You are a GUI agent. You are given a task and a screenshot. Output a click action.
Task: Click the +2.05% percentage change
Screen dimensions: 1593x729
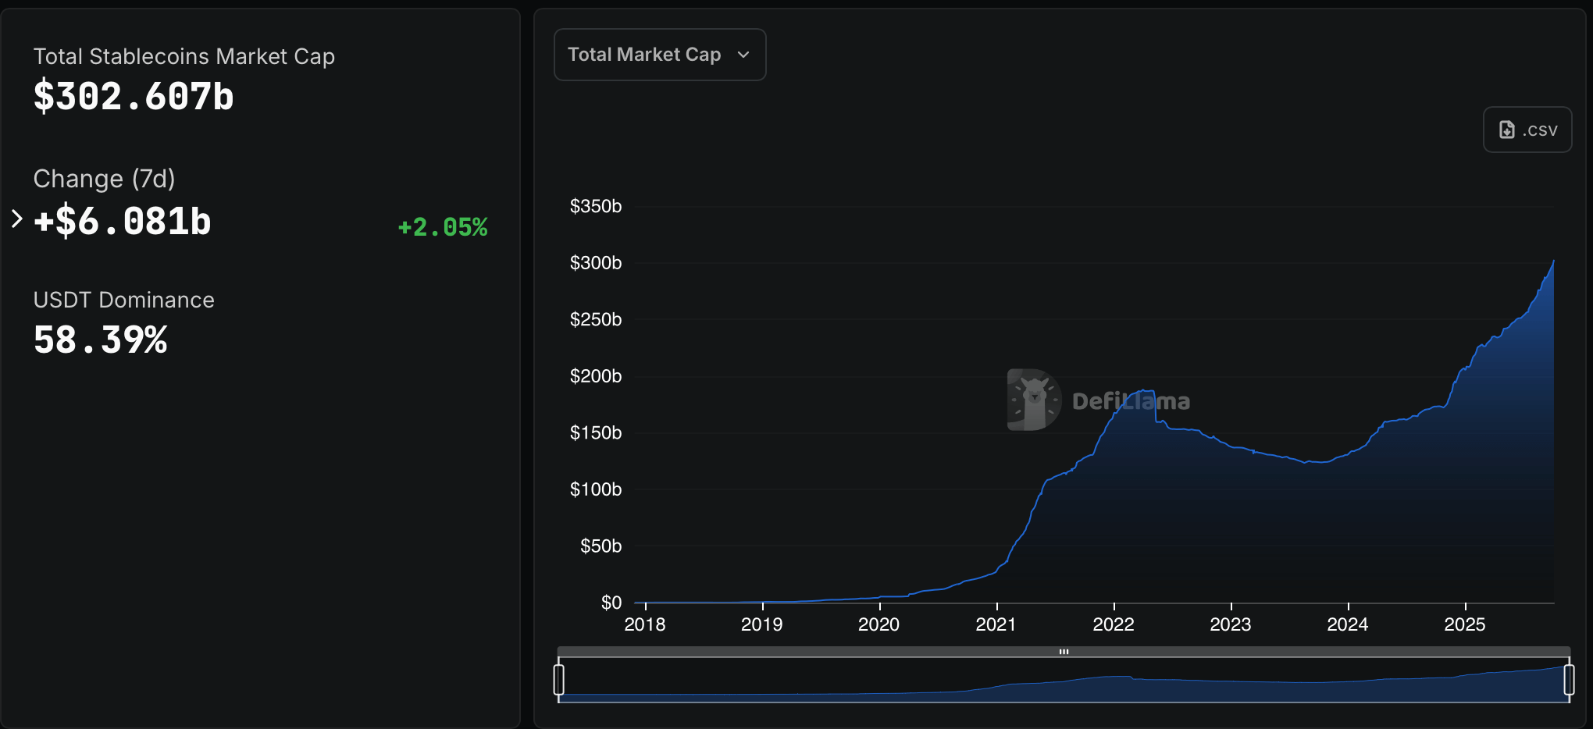pyautogui.click(x=443, y=227)
